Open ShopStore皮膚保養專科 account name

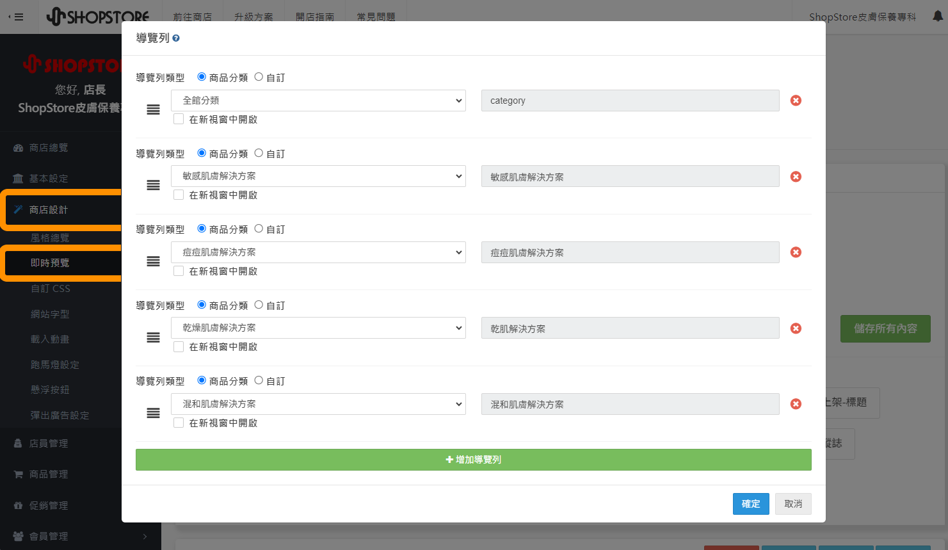click(x=862, y=17)
